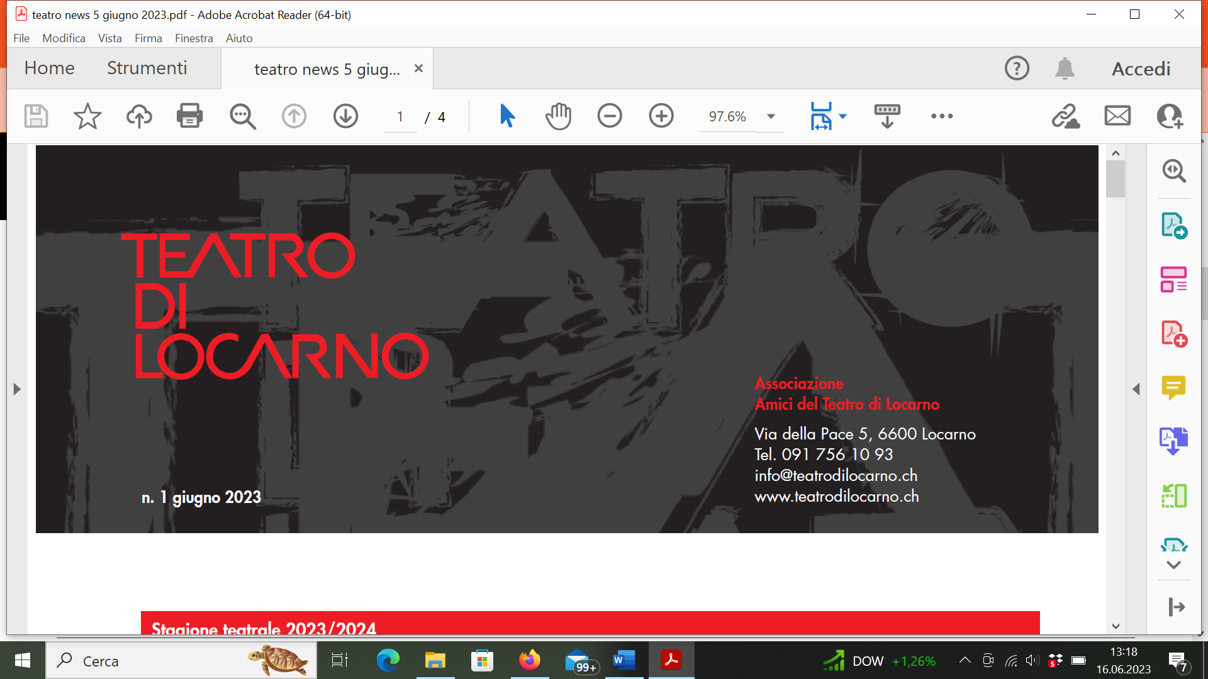1208x679 pixels.
Task: Show hidden system tray icons
Action: tap(965, 660)
